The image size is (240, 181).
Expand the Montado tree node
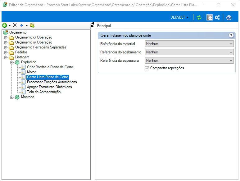click(x=12, y=97)
